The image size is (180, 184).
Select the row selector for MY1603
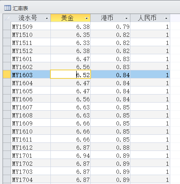tap(7, 75)
